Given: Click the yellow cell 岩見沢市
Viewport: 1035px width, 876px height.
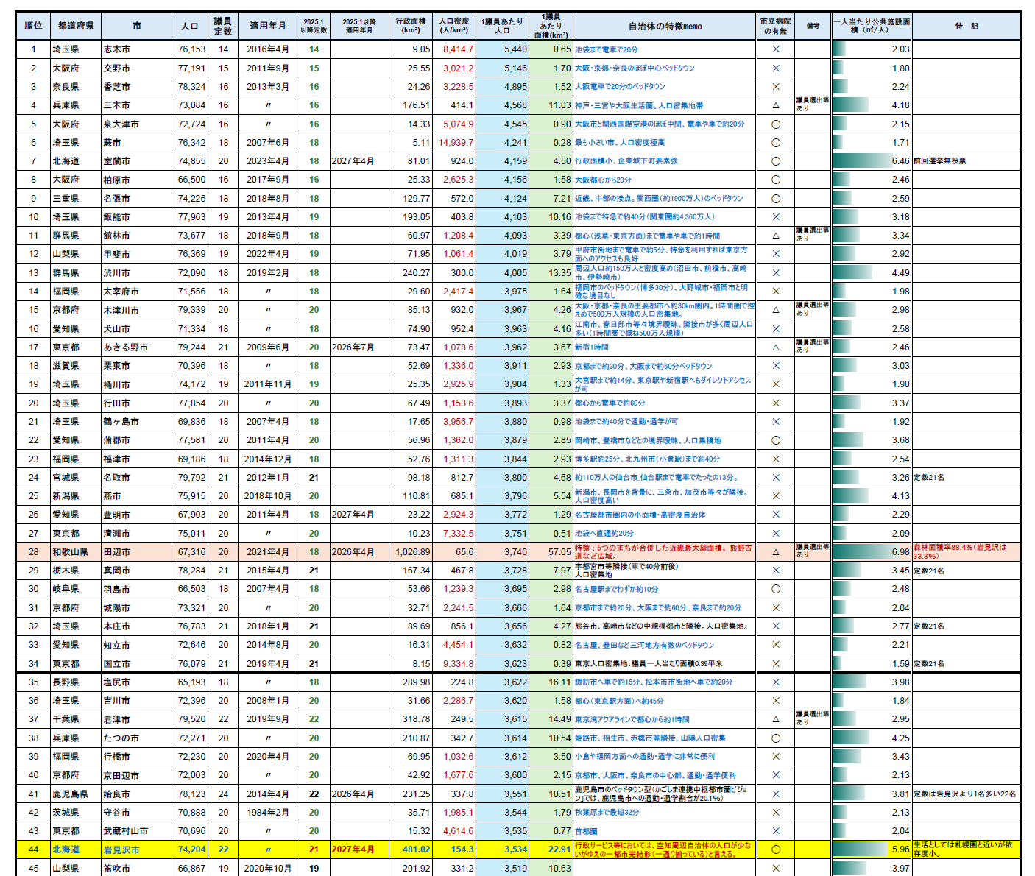Looking at the screenshot, I should pos(136,849).
